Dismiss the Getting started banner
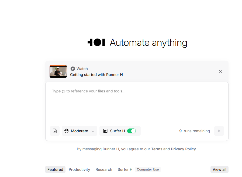 coord(220,71)
